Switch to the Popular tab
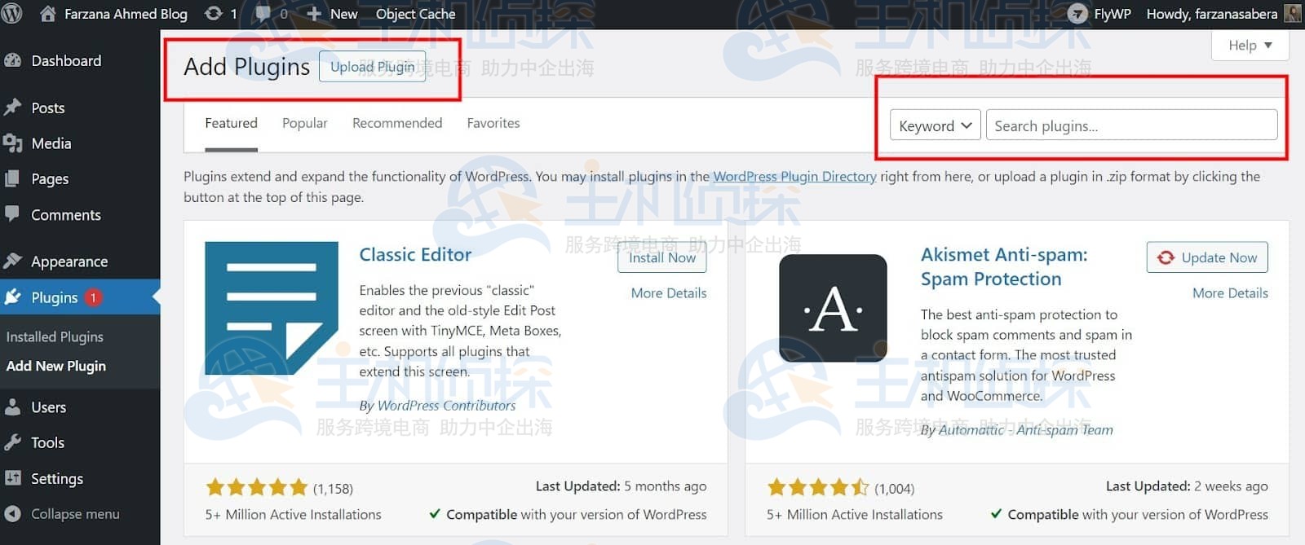This screenshot has height=545, width=1305. coord(304,123)
